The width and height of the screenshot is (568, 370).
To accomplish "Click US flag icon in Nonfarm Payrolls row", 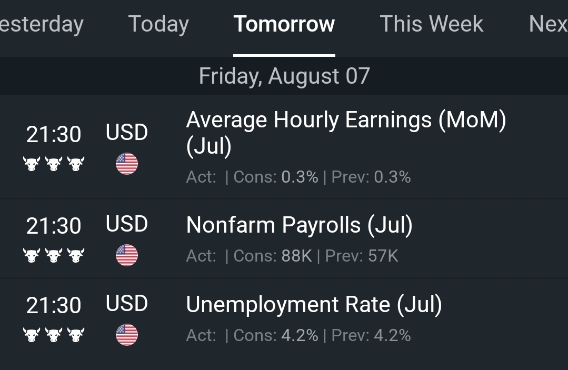I will 127,255.
